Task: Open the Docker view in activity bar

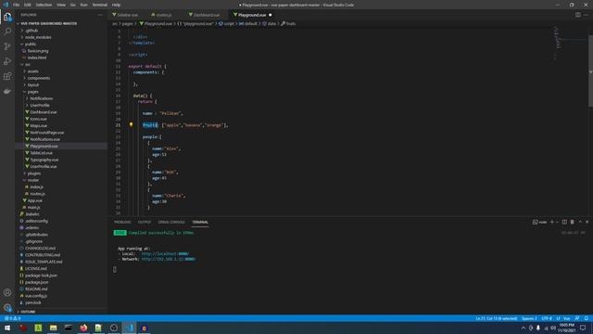Action: pyautogui.click(x=7, y=91)
